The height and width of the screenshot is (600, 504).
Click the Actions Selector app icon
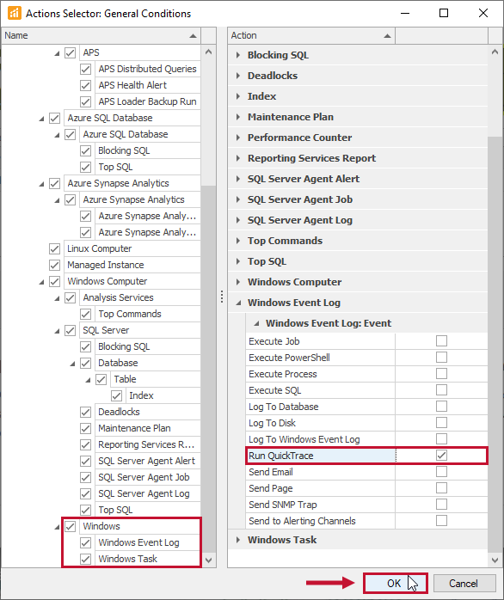tap(14, 13)
